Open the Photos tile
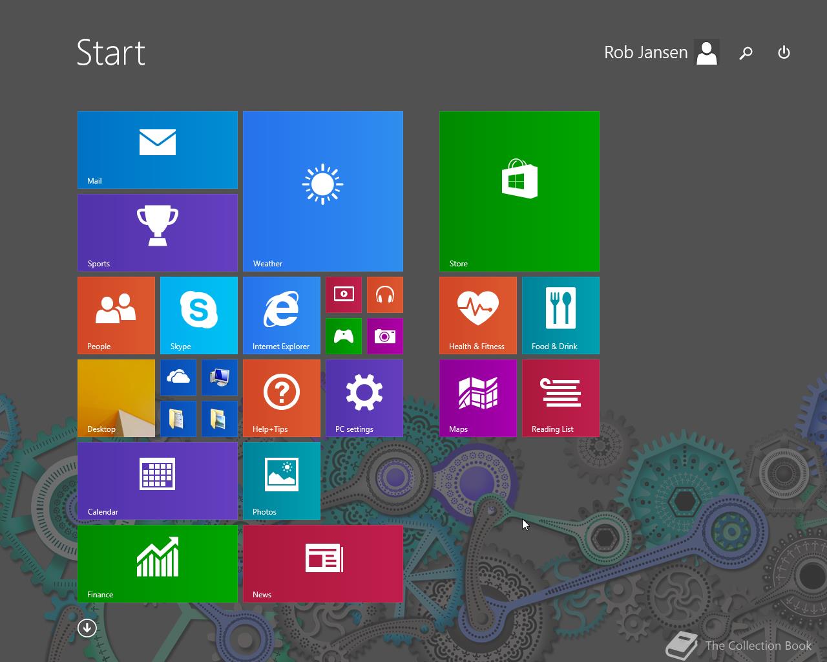 (282, 481)
